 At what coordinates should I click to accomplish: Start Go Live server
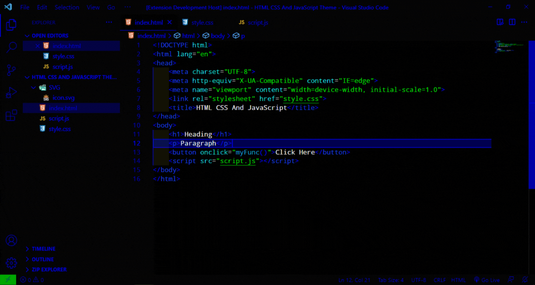coord(486,280)
